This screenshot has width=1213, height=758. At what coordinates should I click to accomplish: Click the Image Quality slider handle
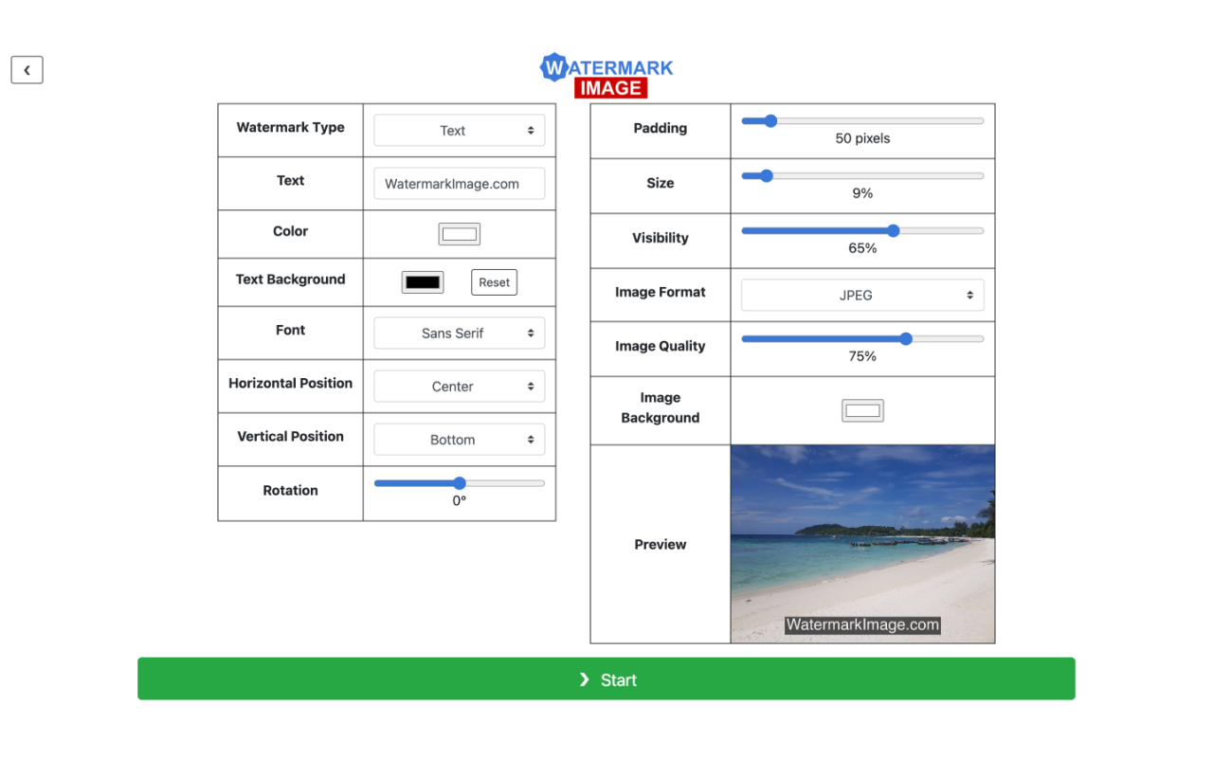click(906, 339)
